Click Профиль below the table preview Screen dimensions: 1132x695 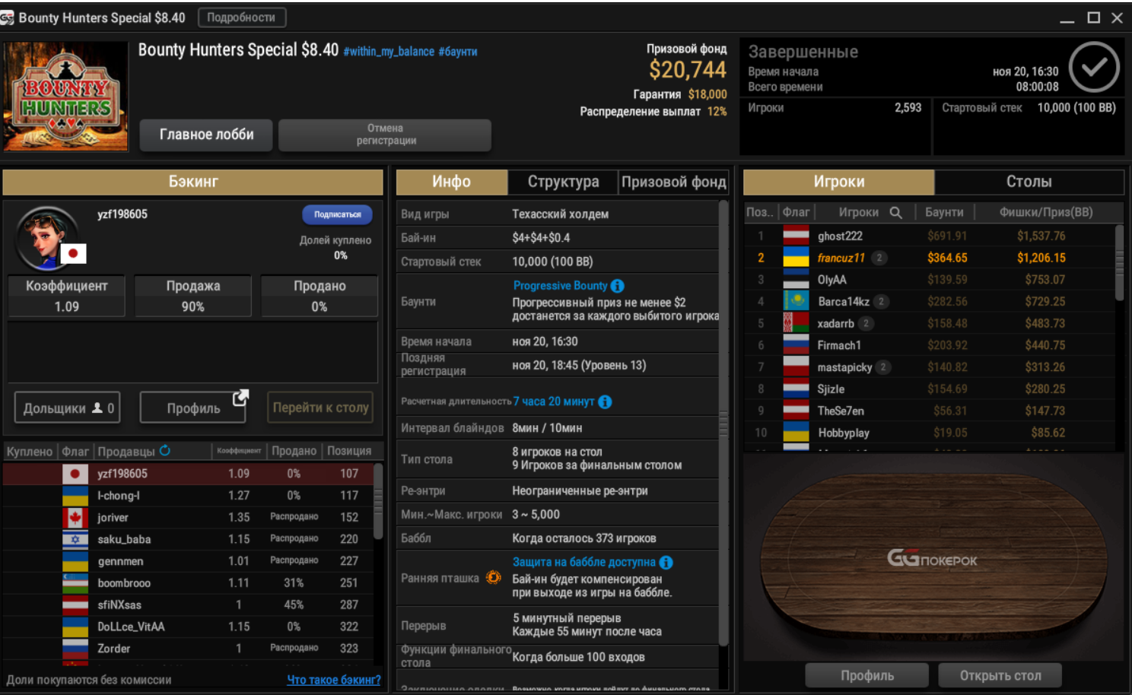point(867,675)
